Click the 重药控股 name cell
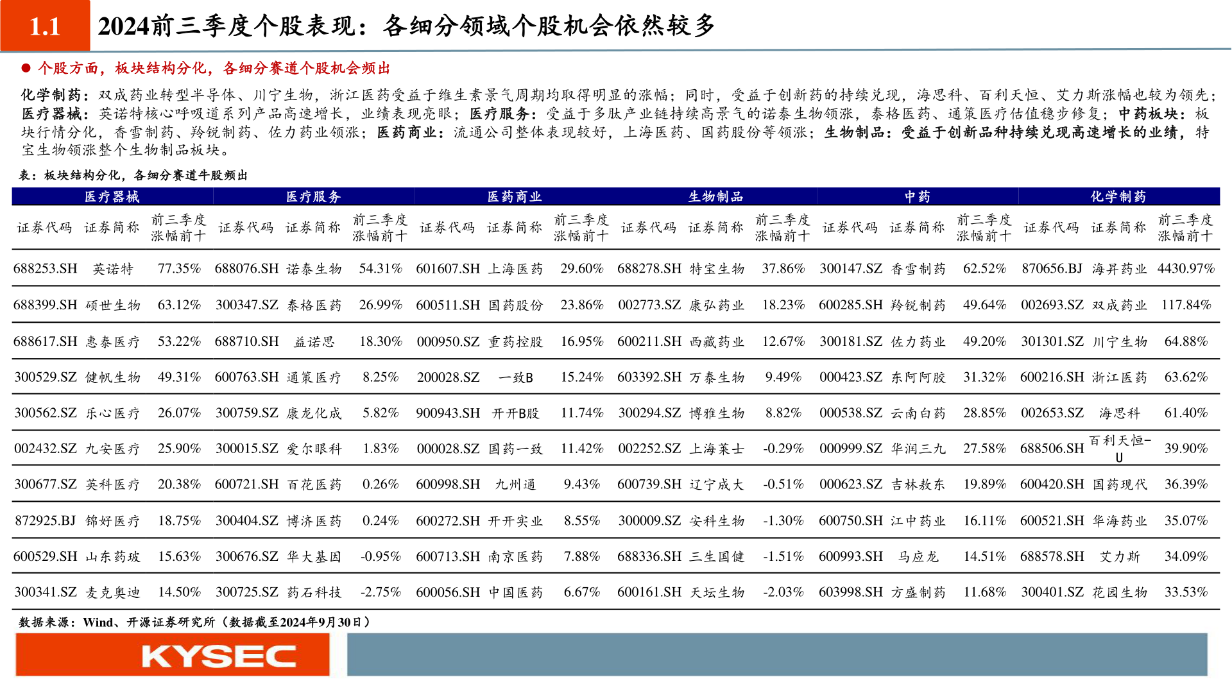The width and height of the screenshot is (1232, 693). click(516, 342)
